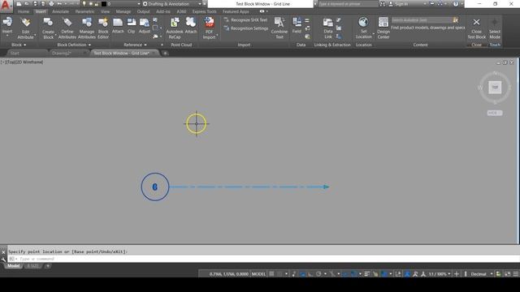Open Manage Attributes dialog
520x292 pixels.
87,28
